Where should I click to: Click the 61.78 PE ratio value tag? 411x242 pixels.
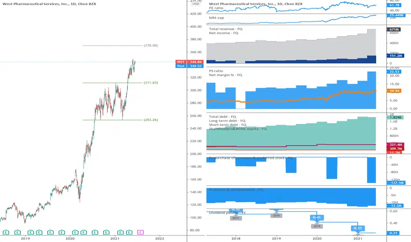click(394, 5)
